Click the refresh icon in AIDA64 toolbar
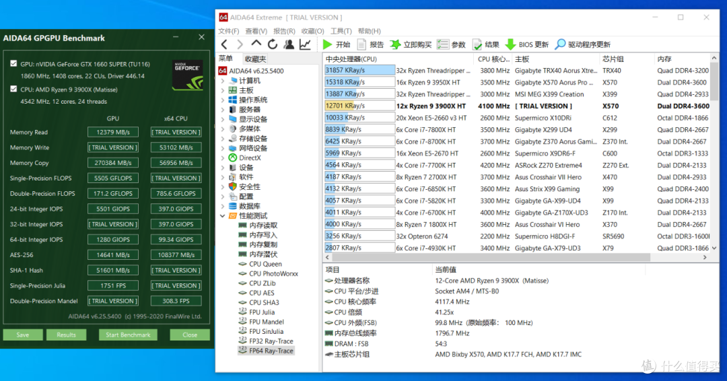This screenshot has height=381, width=727. pyautogui.click(x=273, y=44)
